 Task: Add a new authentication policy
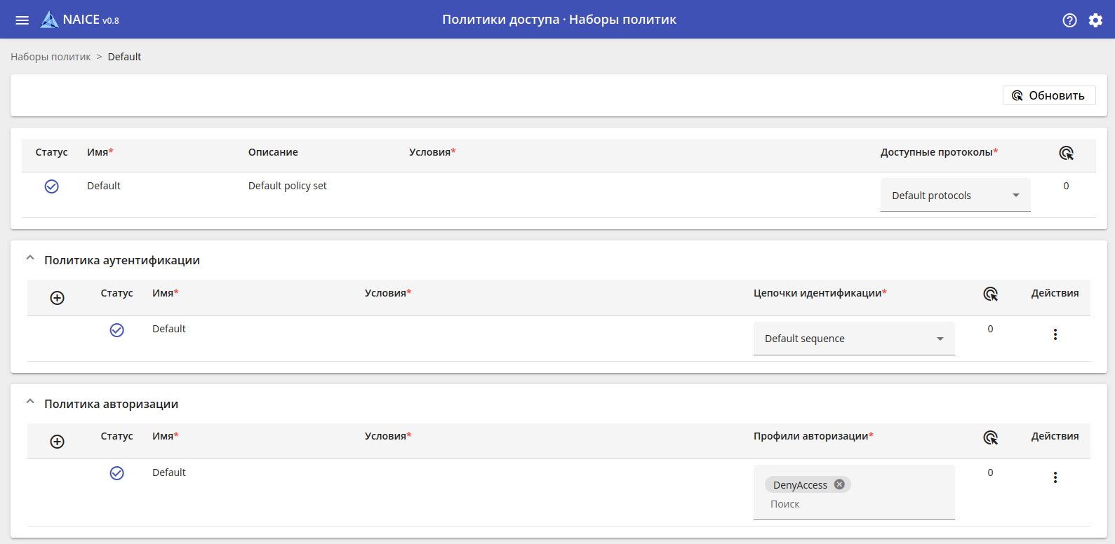click(58, 298)
